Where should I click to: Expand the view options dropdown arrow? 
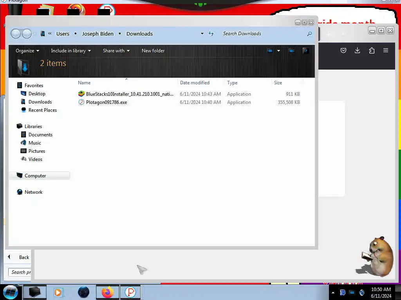click(278, 51)
